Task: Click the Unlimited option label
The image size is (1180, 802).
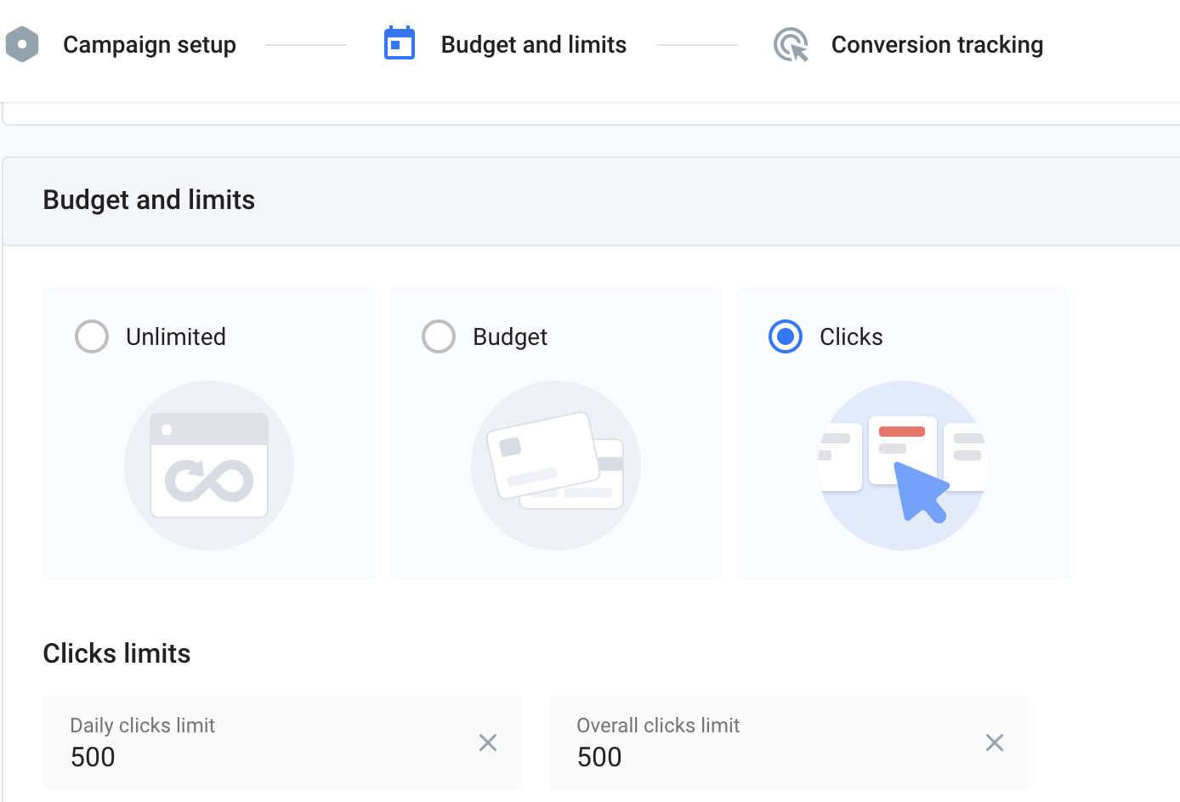Action: [176, 337]
